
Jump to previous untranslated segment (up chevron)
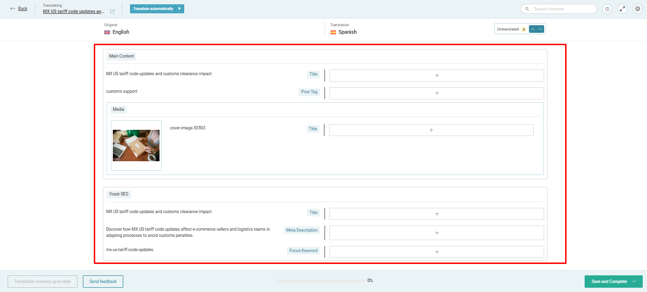click(x=533, y=29)
